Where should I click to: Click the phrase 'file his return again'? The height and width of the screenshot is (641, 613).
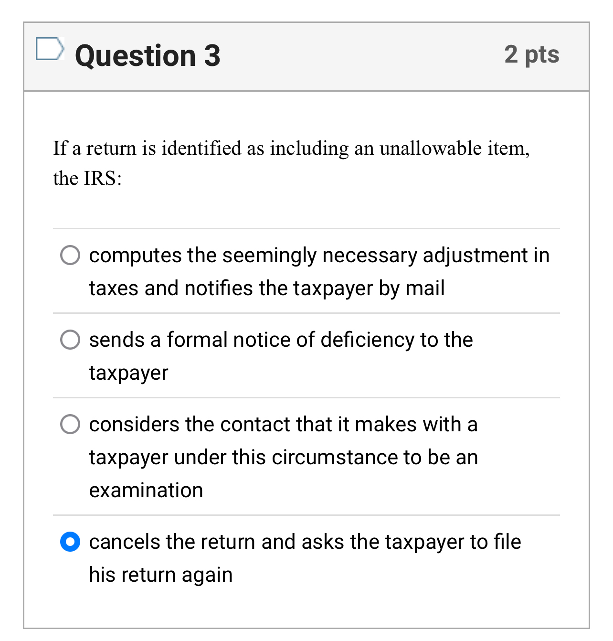(161, 575)
